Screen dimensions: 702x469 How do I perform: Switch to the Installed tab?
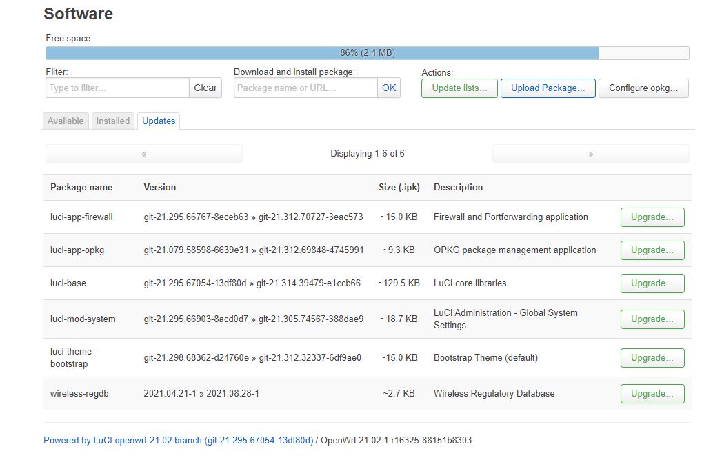pyautogui.click(x=112, y=121)
